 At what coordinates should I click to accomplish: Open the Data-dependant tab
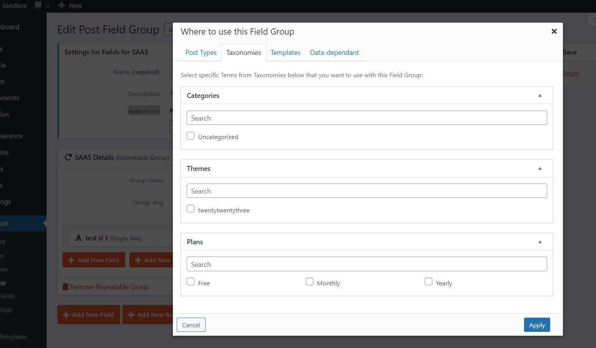pyautogui.click(x=334, y=53)
